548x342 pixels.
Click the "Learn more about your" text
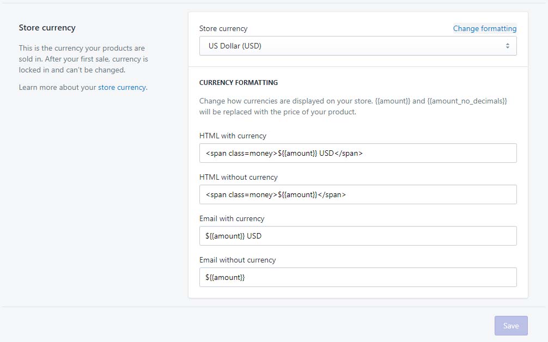57,87
